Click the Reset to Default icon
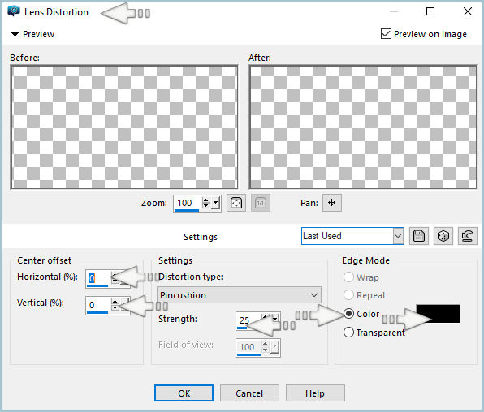 click(467, 236)
